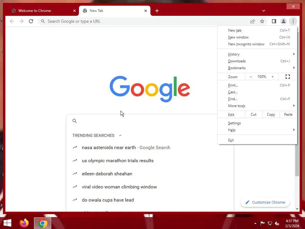305x229 pixels.
Task: Show hidden system tray icons
Action: (255, 223)
